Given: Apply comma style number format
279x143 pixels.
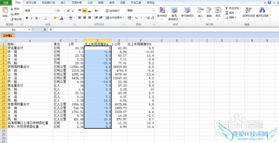Looking at the screenshot, I should point(141,18).
